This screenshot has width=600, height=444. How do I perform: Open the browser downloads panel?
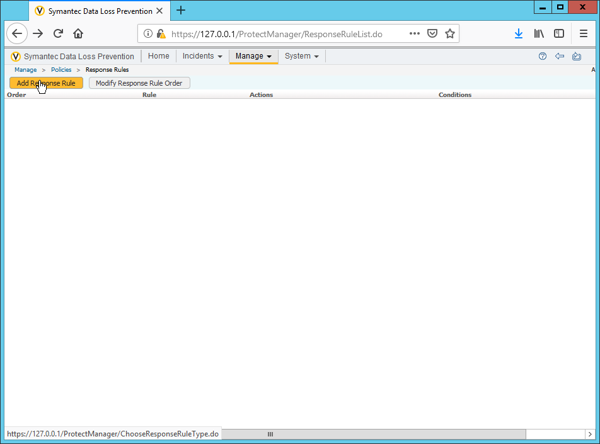pos(519,33)
